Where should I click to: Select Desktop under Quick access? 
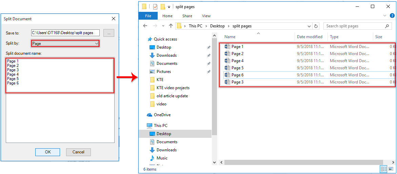point(164,47)
